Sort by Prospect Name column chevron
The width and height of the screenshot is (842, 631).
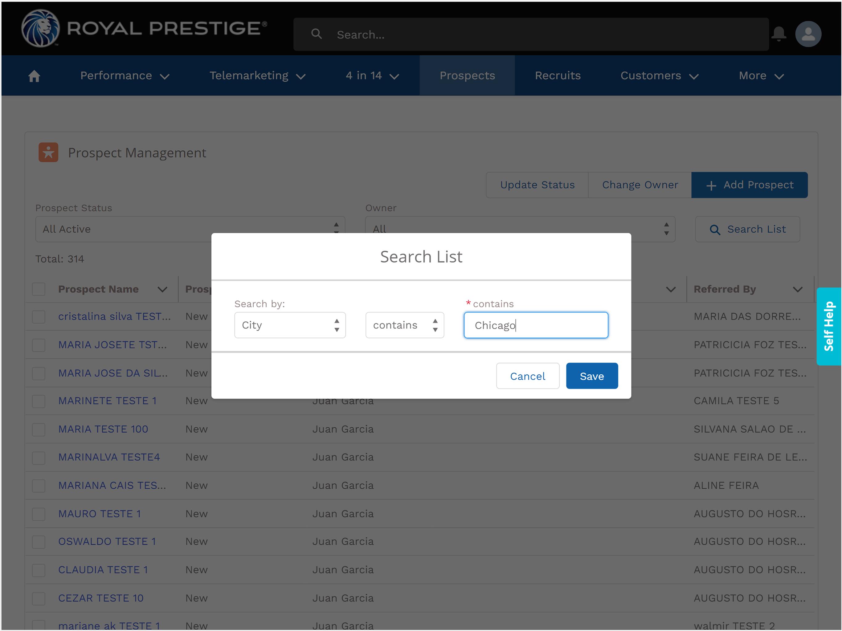[162, 290]
